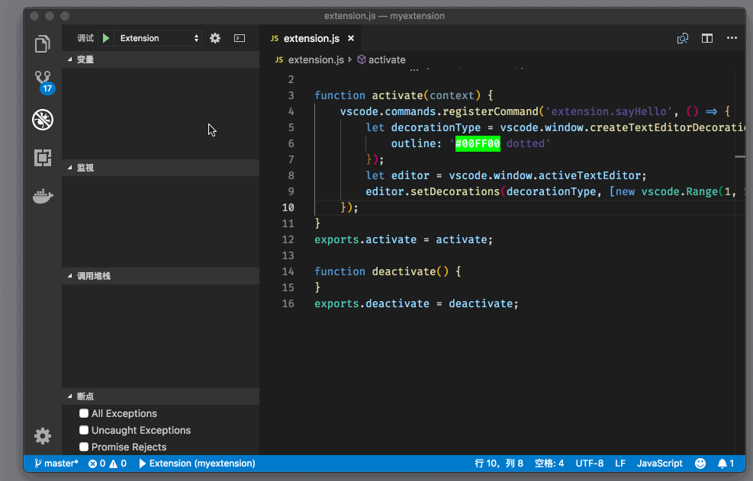Click the activate breadcrumb item
This screenshot has height=481, width=753.
click(386, 59)
